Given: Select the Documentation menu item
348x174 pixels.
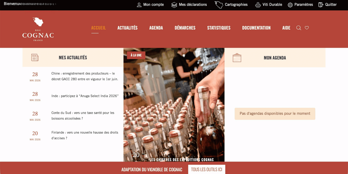Looking at the screenshot, I should tap(256, 28).
